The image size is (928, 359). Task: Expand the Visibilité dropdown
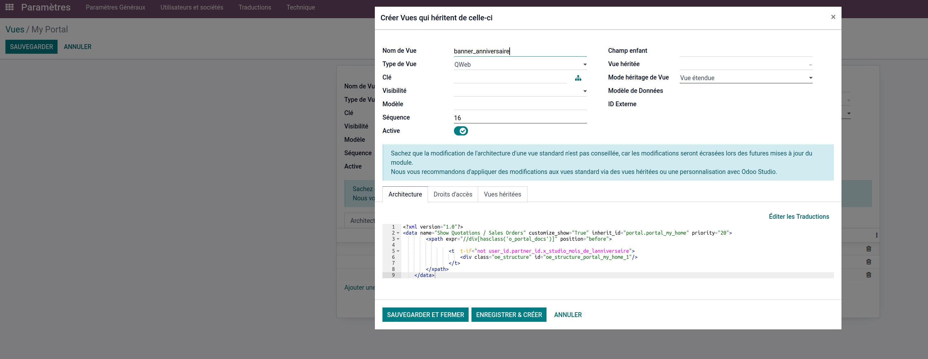pos(519,91)
